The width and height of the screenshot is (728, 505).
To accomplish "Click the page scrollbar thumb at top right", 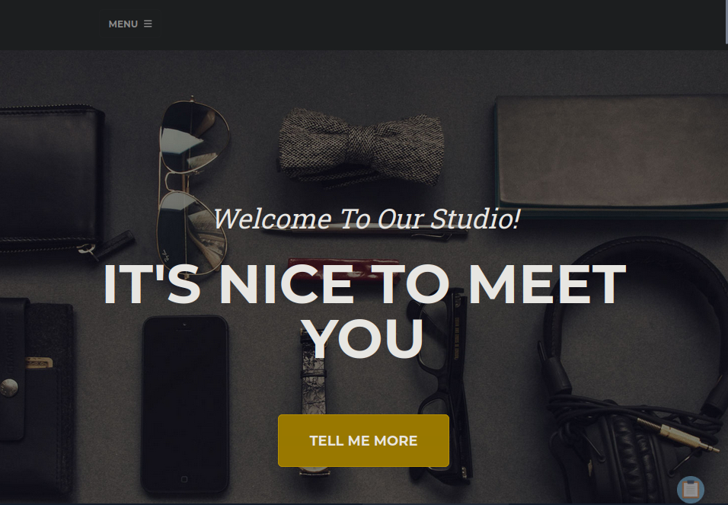I will (726, 22).
